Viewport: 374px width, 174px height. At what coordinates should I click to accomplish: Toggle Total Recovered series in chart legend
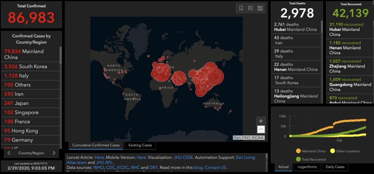pos(312,159)
